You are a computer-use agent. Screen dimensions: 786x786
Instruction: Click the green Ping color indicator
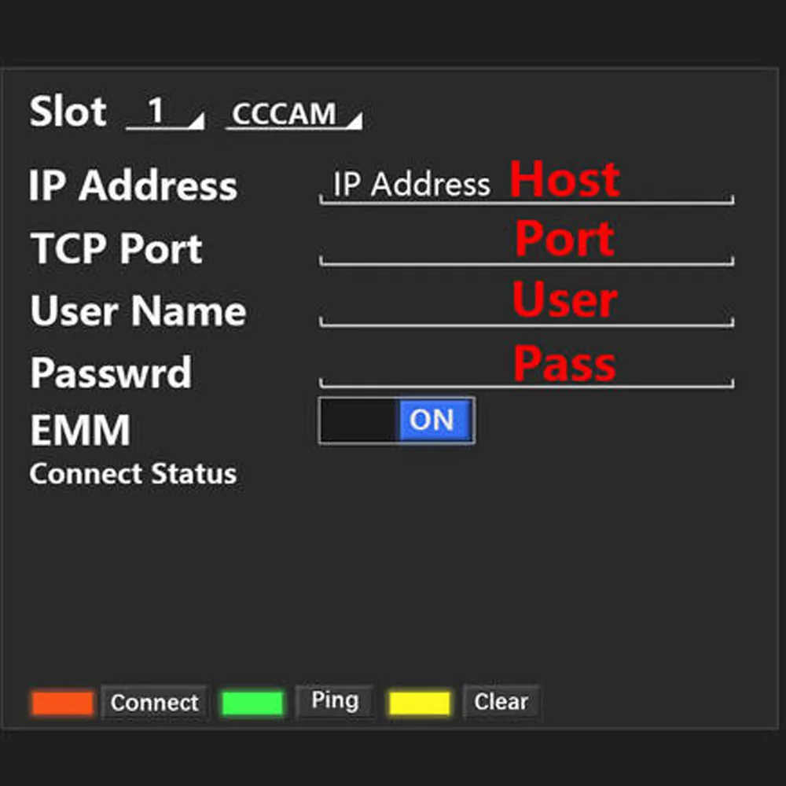[x=252, y=702]
